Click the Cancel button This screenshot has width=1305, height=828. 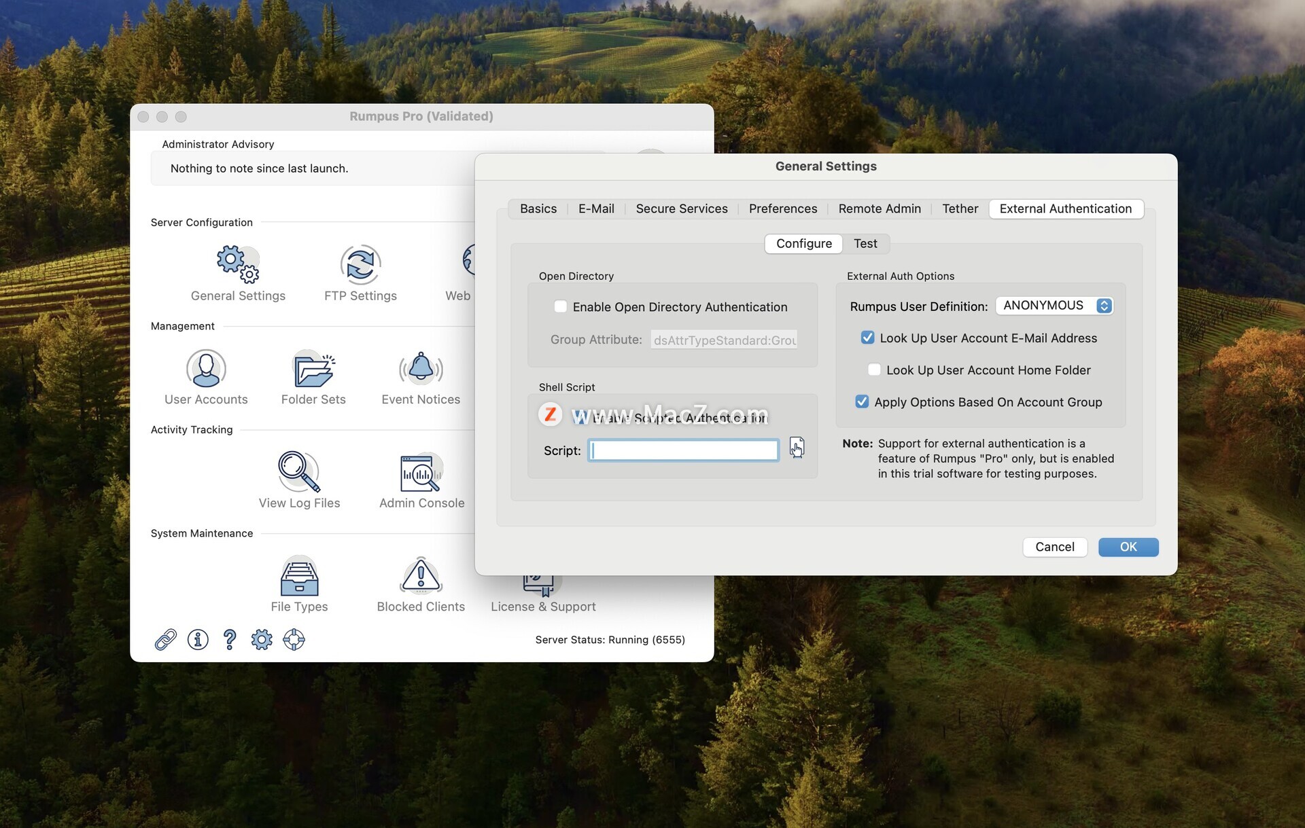coord(1055,547)
